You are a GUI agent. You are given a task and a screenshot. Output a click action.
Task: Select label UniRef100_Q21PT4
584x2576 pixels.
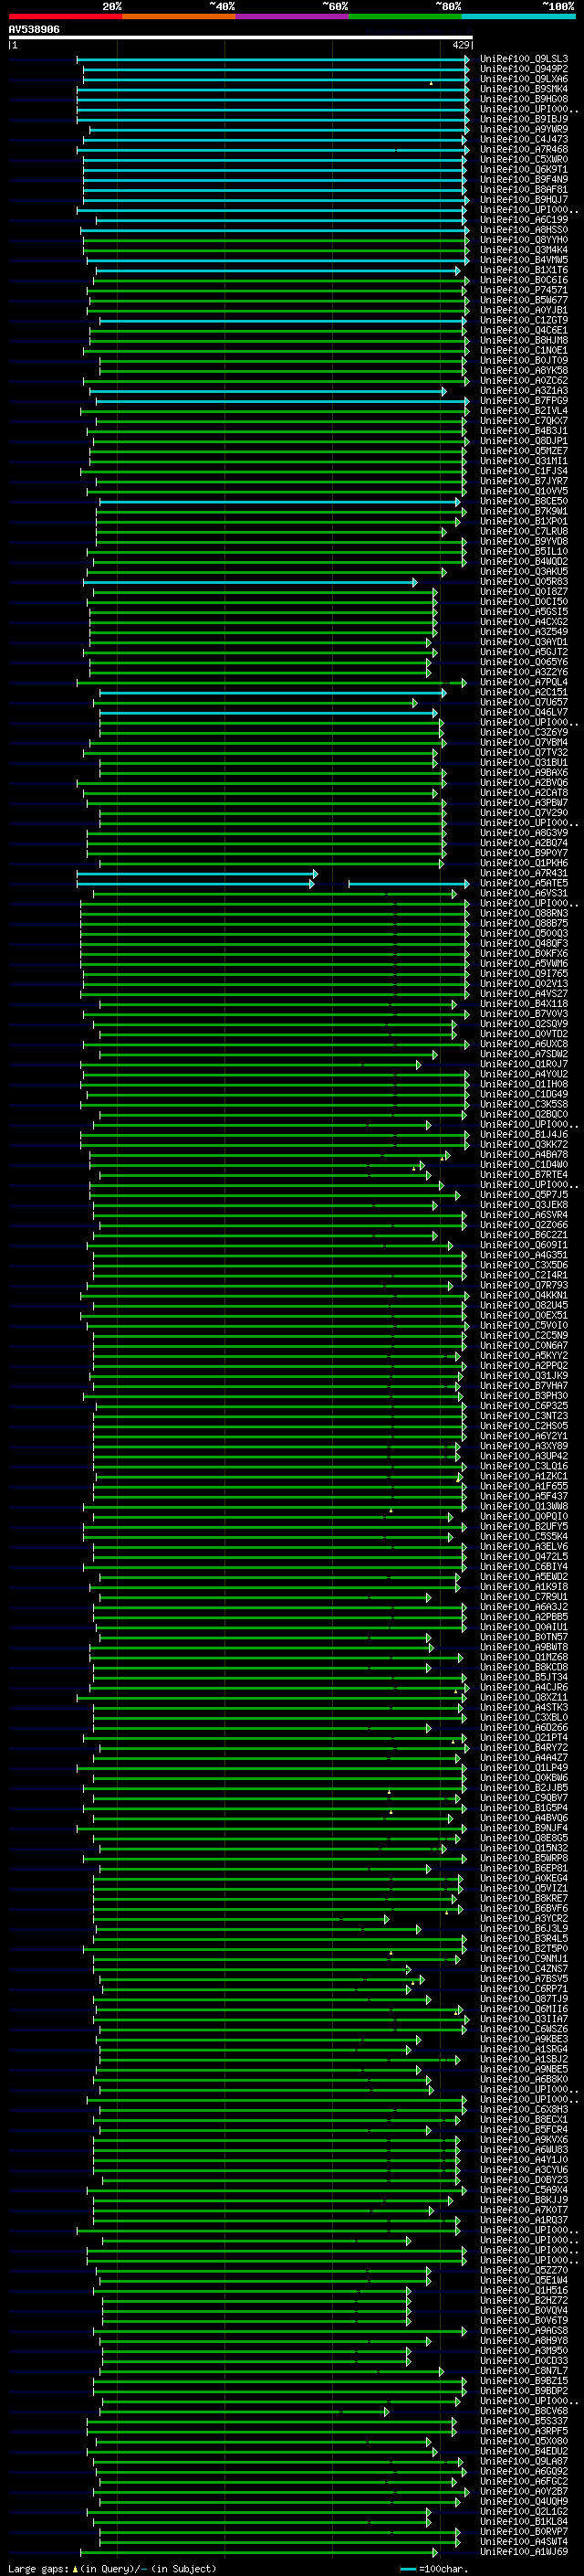(x=524, y=1738)
